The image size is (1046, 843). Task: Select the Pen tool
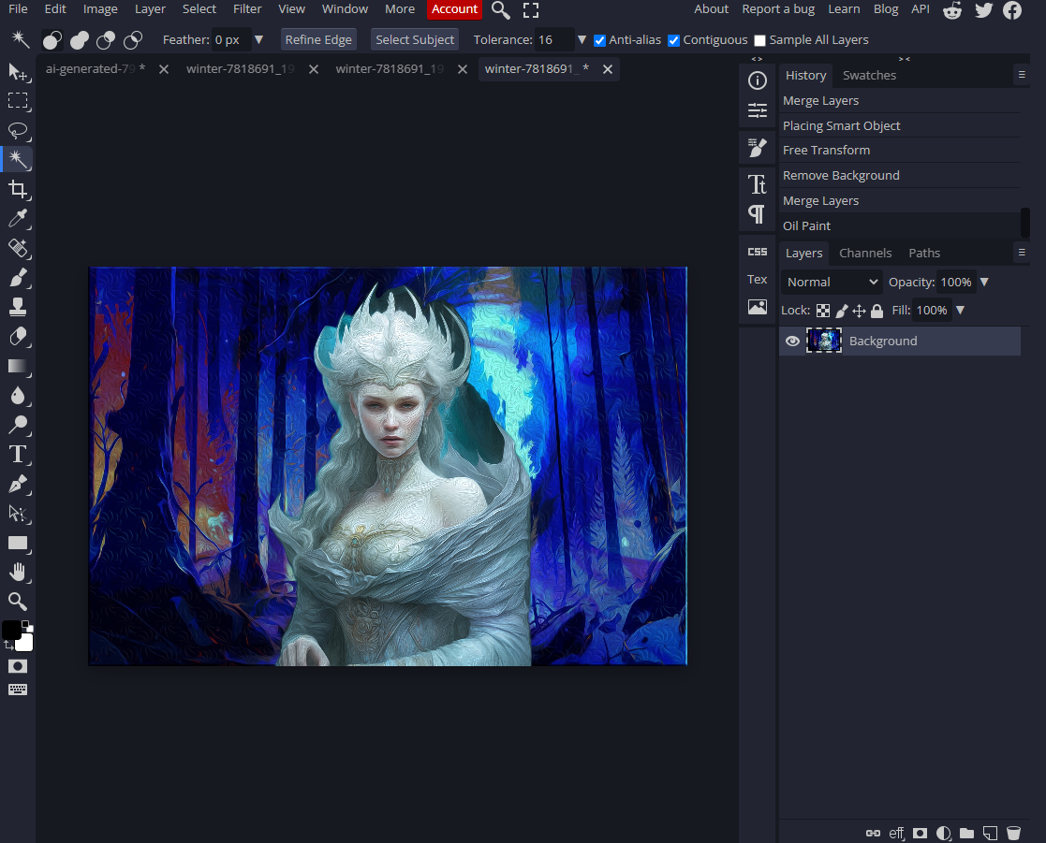point(18,484)
